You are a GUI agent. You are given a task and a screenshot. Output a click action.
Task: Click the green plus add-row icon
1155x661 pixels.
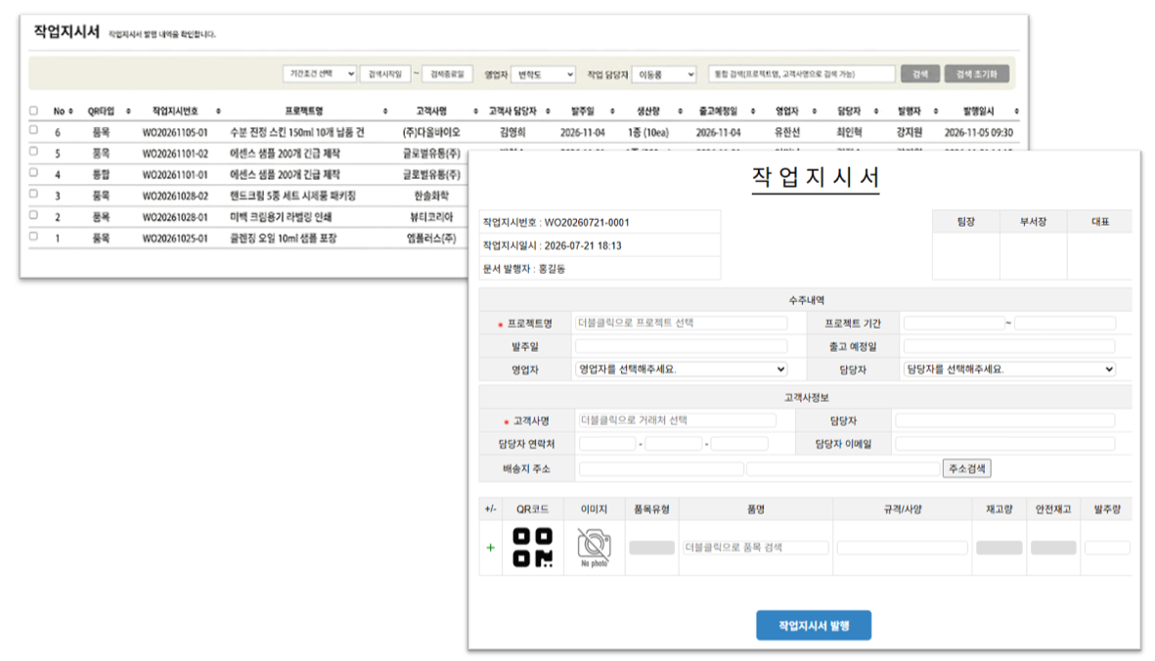pos(491,548)
